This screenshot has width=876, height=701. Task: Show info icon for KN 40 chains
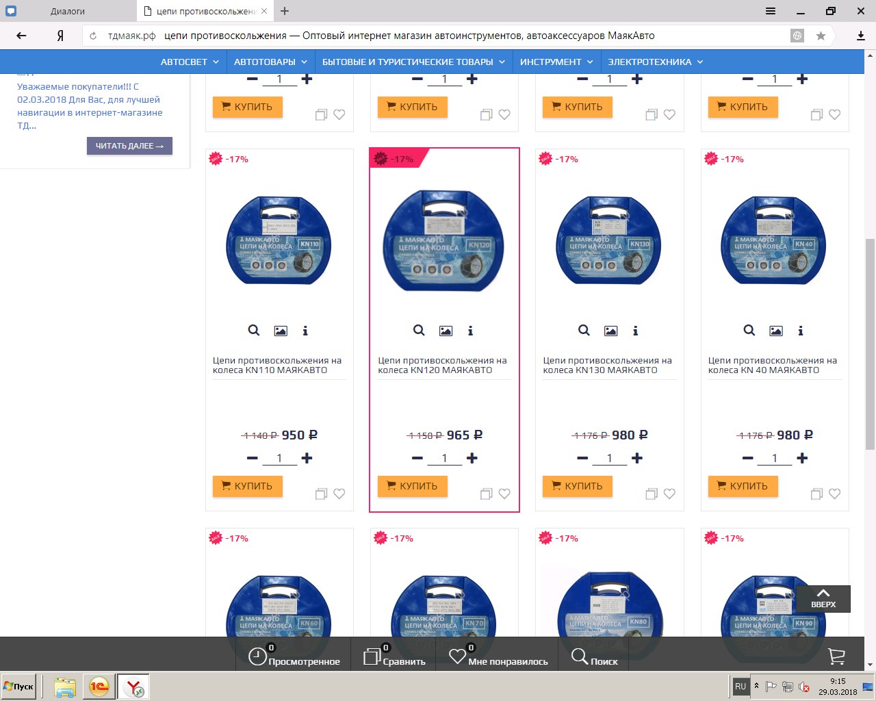[x=800, y=331]
